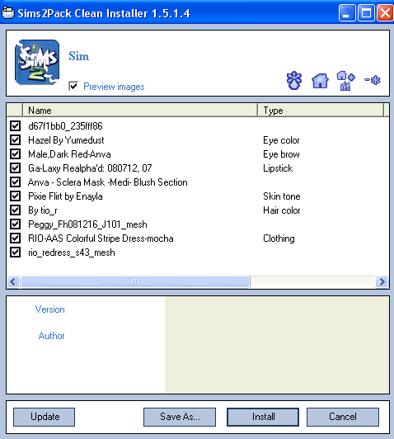Sort list by Name column header

click(x=140, y=111)
